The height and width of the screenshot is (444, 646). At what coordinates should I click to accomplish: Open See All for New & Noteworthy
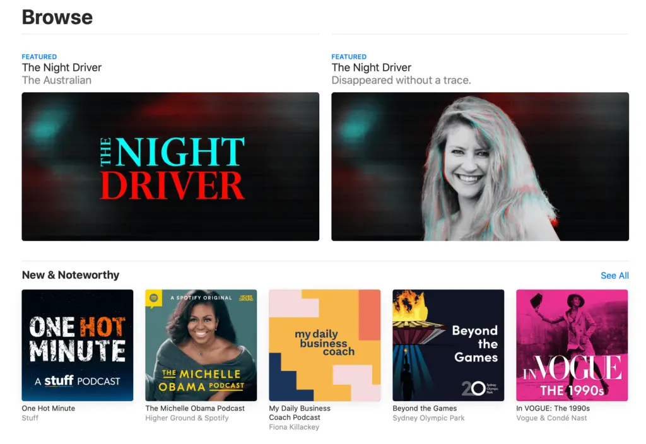click(x=614, y=276)
